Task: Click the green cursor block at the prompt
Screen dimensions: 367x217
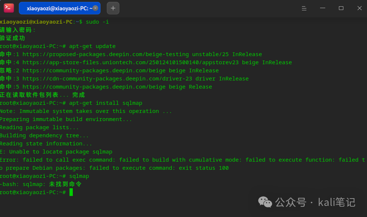Action: click(x=71, y=192)
